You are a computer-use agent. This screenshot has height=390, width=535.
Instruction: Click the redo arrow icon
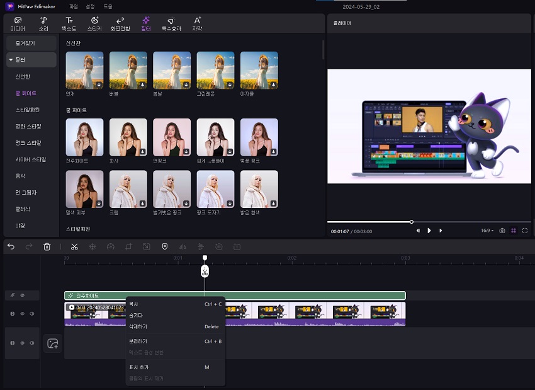point(29,246)
